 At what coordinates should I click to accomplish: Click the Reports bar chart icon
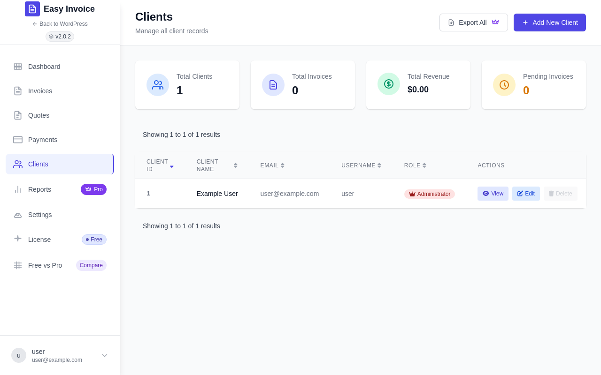click(x=18, y=189)
